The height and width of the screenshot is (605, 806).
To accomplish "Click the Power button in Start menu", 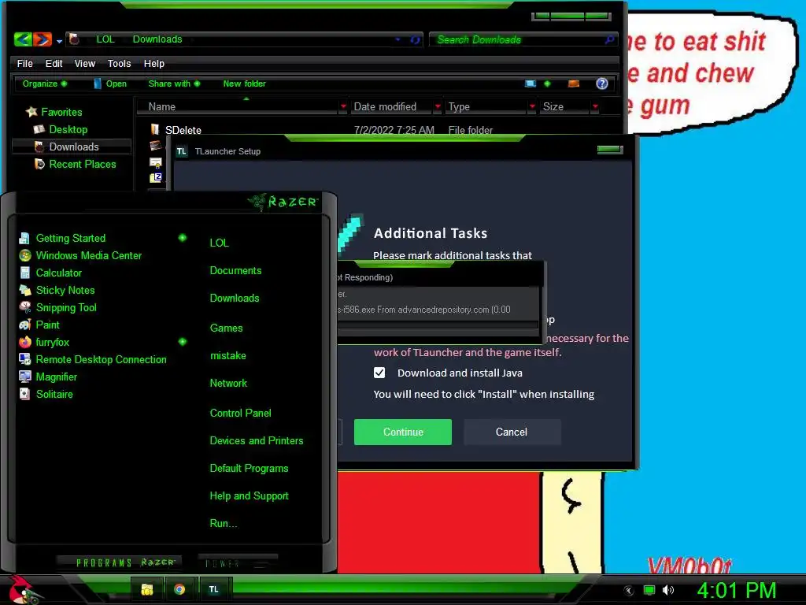I will tap(238, 563).
